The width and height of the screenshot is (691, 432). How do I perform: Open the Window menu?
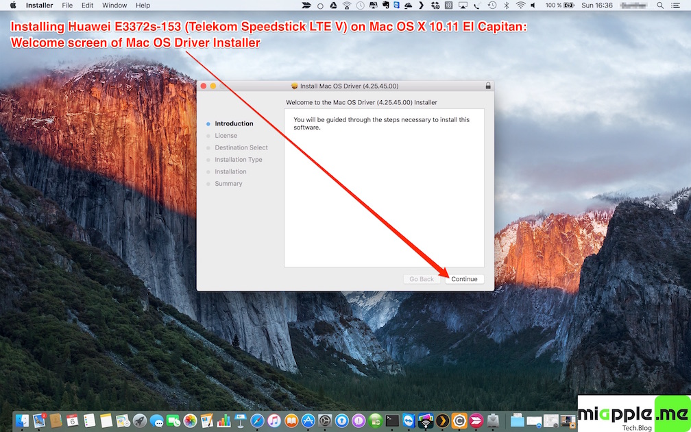point(114,5)
